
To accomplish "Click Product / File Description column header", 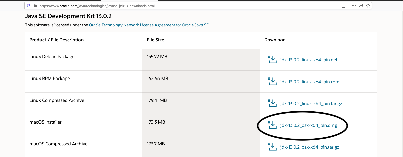I will pos(57,40).
